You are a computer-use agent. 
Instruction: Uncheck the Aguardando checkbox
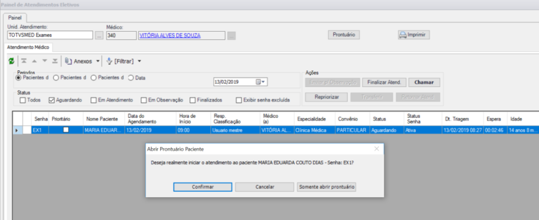[x=52, y=100]
